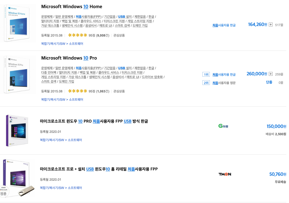
Task: Open the Microsoft Windows 10 Pro product title
Action: (69, 58)
